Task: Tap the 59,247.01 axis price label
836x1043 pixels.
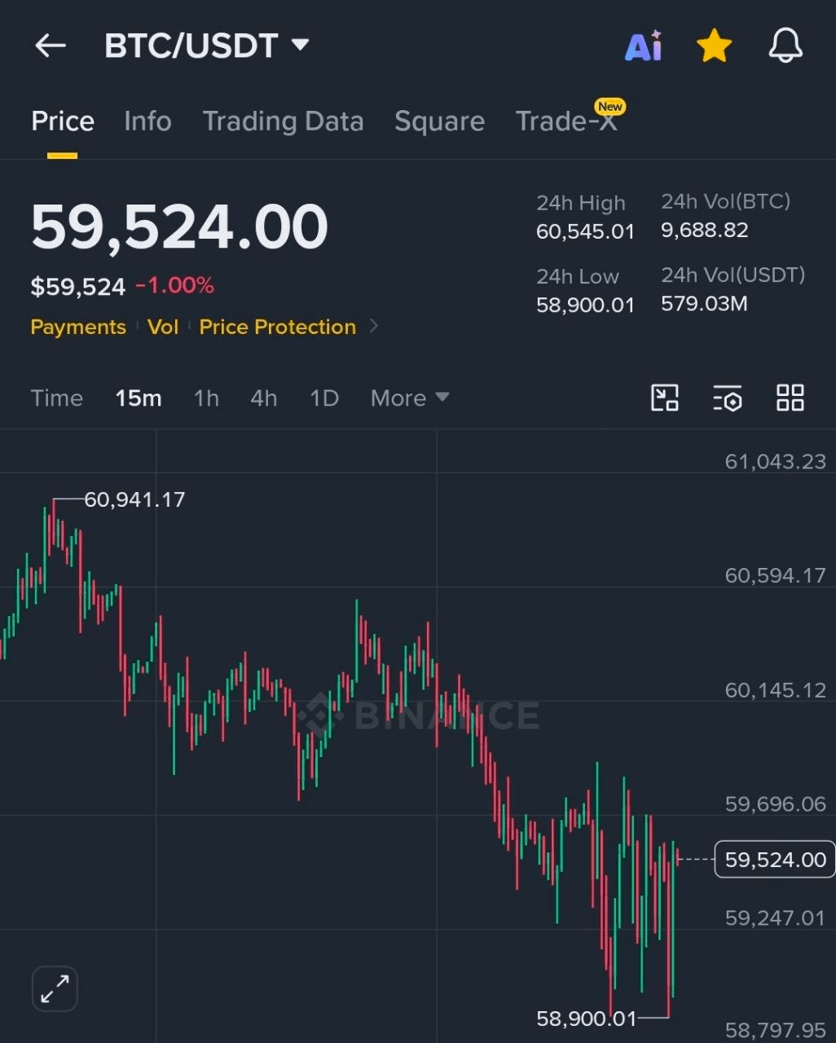Action: click(x=776, y=918)
